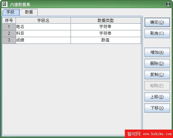Click the 取消(C) cancel button
The width and height of the screenshot is (173, 138).
coord(157,33)
